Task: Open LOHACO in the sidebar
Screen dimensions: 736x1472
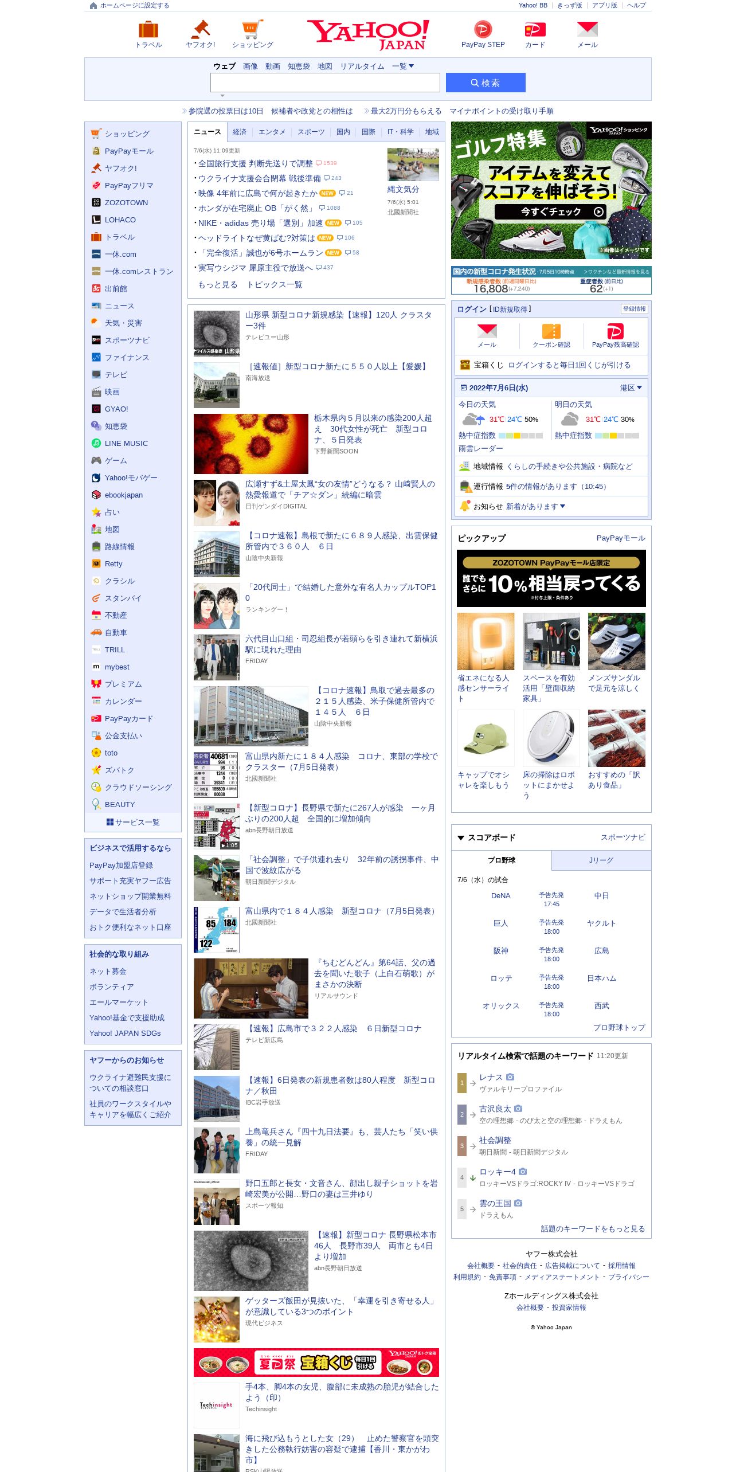Action: [x=120, y=220]
